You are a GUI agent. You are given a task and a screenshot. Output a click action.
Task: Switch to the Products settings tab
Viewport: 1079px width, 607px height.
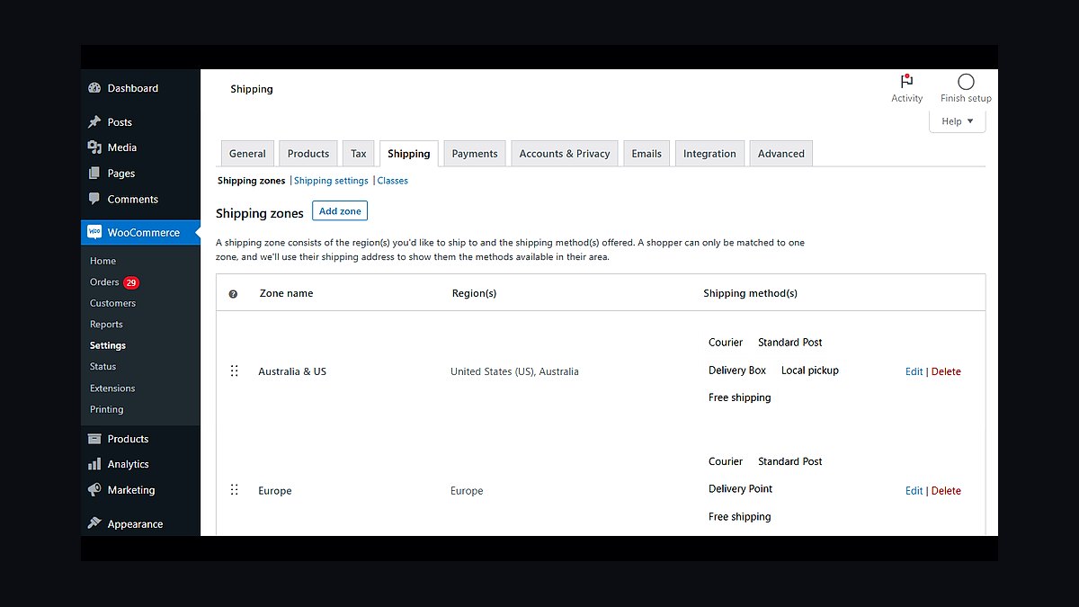[x=308, y=154]
